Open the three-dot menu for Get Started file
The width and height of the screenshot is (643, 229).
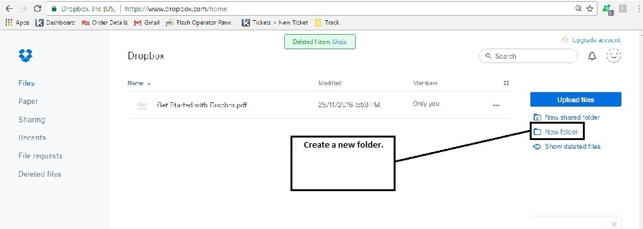click(496, 105)
